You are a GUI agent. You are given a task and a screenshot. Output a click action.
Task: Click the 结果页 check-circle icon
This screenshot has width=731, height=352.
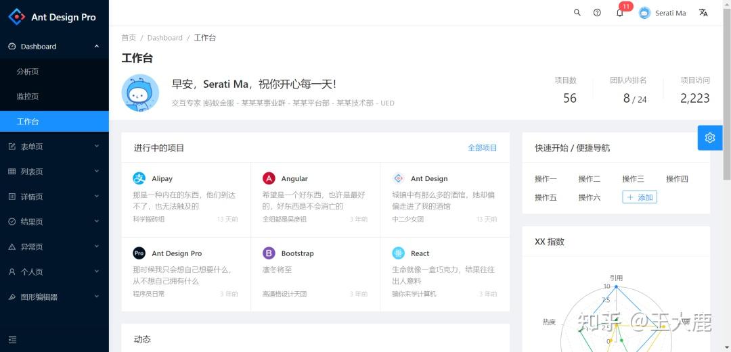(x=12, y=222)
